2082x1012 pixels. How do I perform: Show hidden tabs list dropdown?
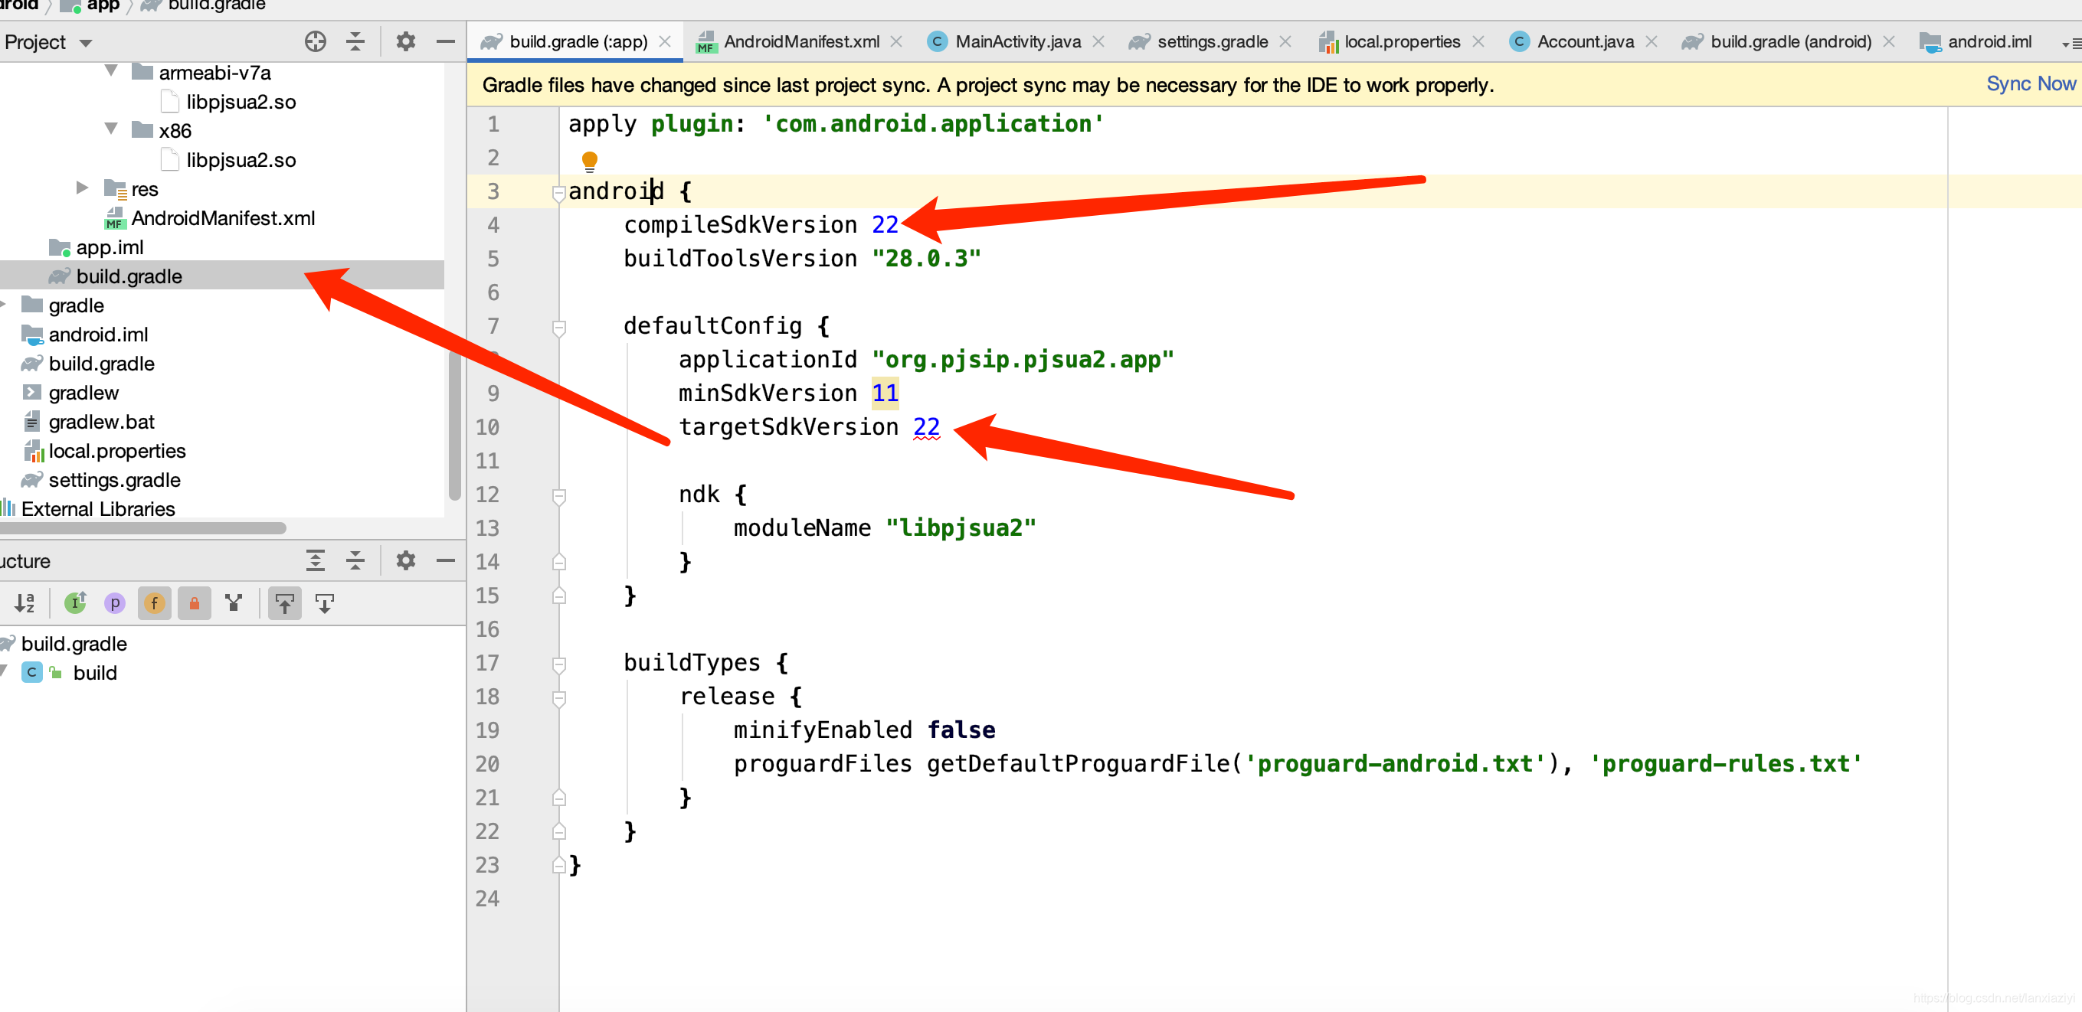pyautogui.click(x=2071, y=44)
